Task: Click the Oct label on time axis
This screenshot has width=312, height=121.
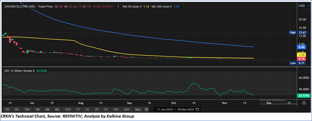Action: coord(174,103)
